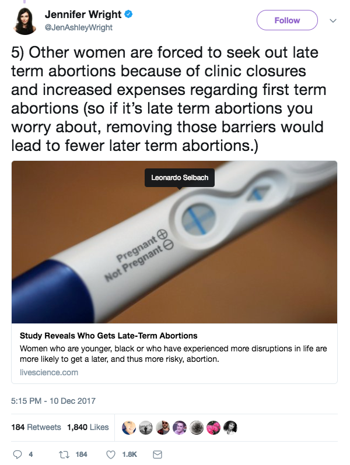Open the first liker's avatar
Image resolution: width=350 pixels, height=465 pixels.
[128, 427]
